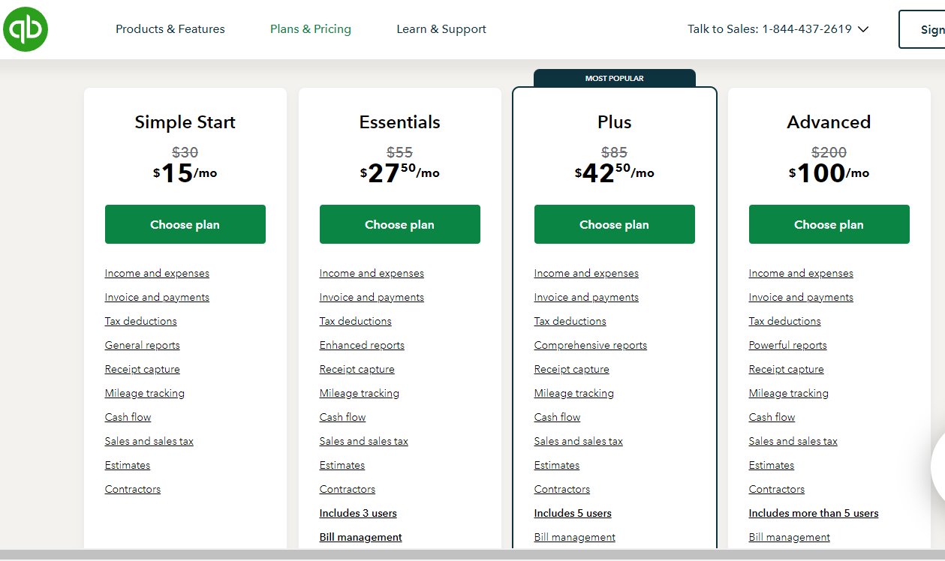This screenshot has height=561, width=945.
Task: Choose the Essentials plan
Action: point(400,224)
